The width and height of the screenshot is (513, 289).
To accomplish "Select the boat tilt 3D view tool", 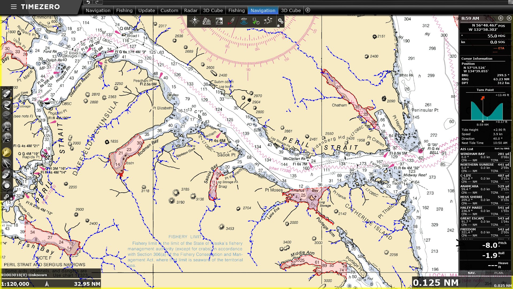I will (6, 105).
